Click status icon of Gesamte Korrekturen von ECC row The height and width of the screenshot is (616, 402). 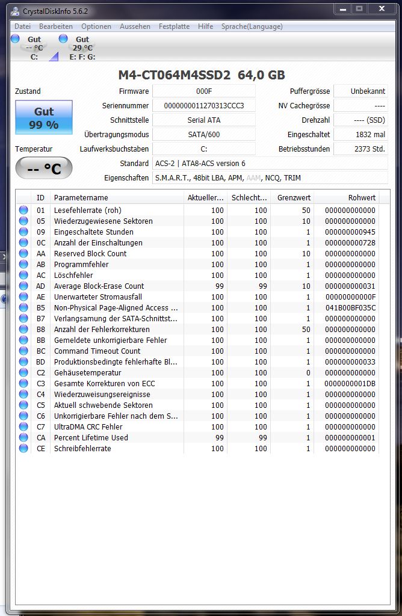23,383
